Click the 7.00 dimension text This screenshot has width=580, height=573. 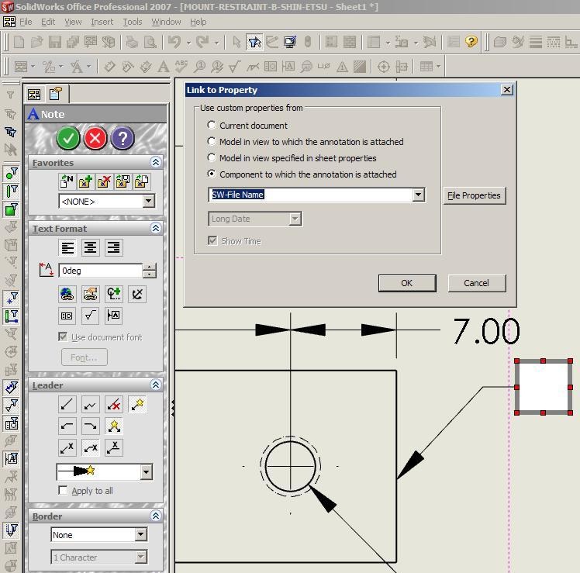(x=485, y=331)
